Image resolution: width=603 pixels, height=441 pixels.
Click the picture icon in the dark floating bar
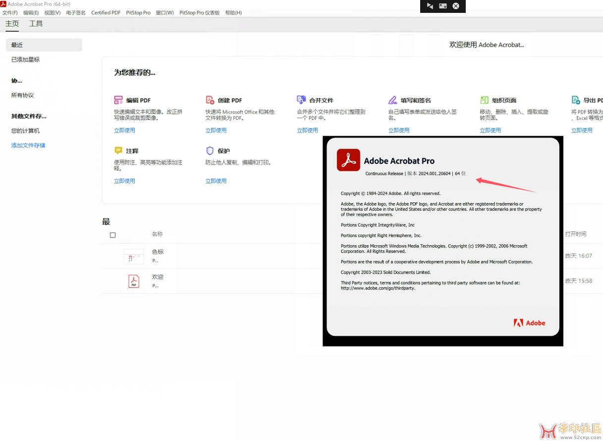[443, 6]
